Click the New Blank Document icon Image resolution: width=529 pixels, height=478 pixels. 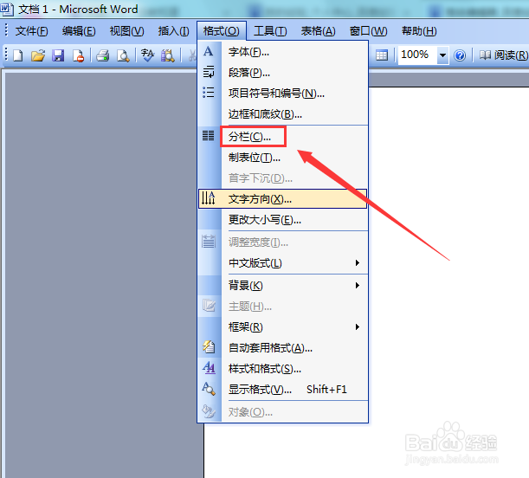[18, 55]
